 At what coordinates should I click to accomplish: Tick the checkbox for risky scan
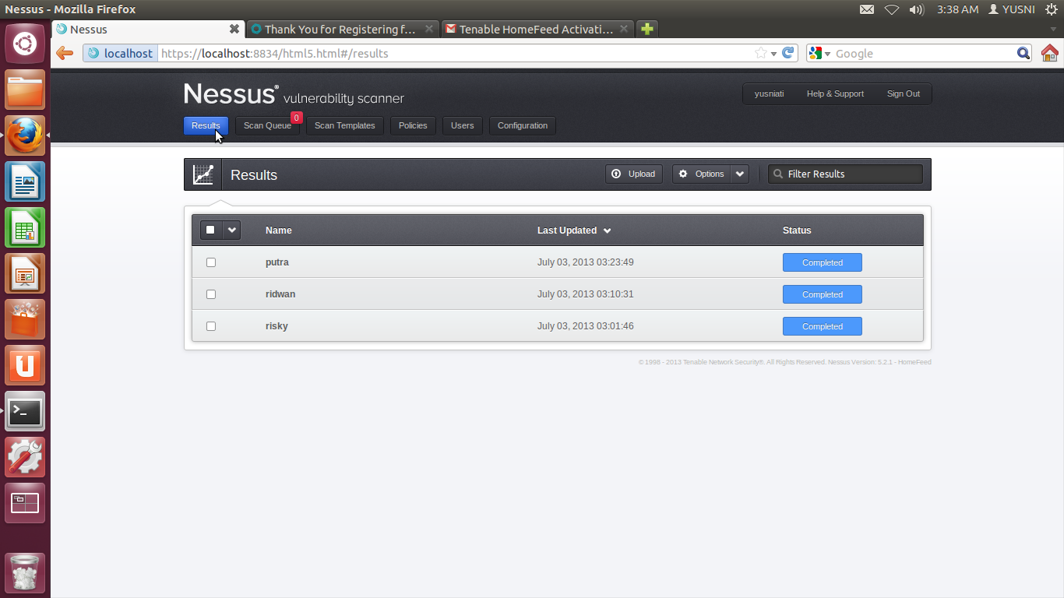[x=211, y=326]
